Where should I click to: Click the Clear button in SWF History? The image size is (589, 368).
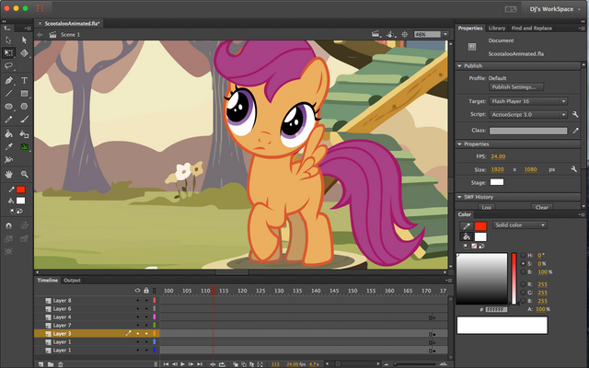pos(542,207)
